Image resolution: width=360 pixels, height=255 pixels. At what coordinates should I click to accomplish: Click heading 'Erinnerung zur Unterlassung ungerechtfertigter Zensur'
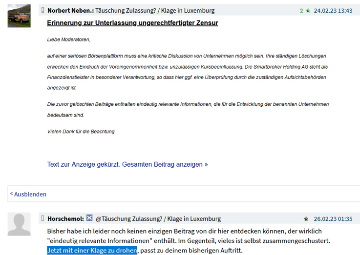pos(132,23)
